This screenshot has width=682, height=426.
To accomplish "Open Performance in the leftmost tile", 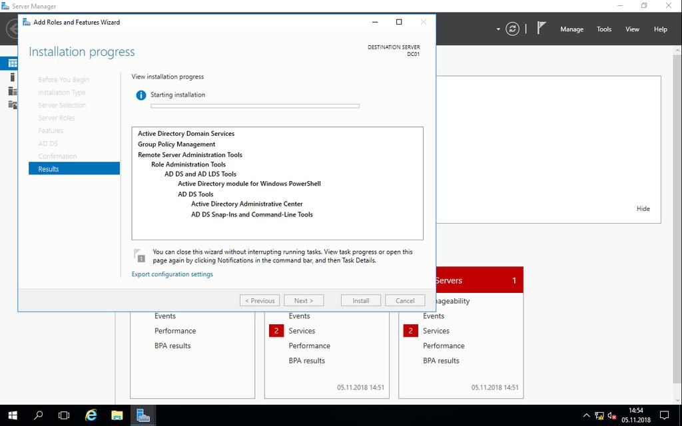I will (x=175, y=331).
